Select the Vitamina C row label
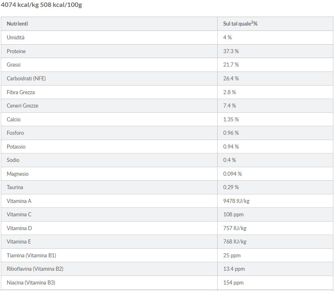 tap(19, 214)
